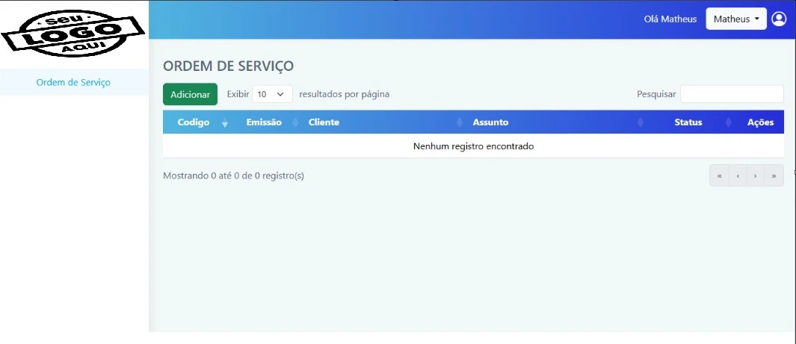Click the Nenhum registro encontrado row
Screen dimensions: 796x344
pyautogui.click(x=473, y=146)
